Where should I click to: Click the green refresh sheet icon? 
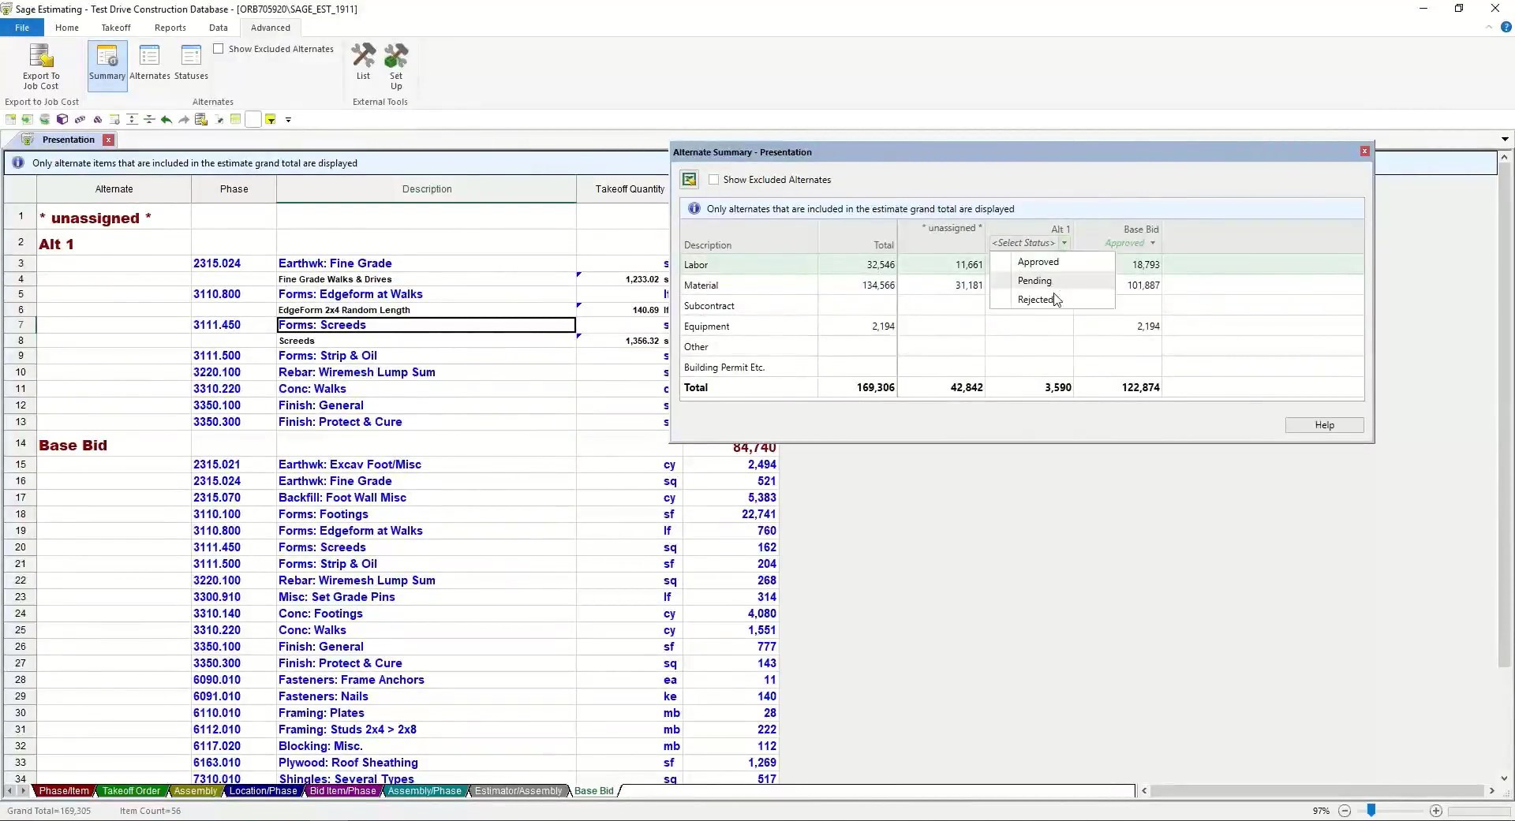pos(27,120)
